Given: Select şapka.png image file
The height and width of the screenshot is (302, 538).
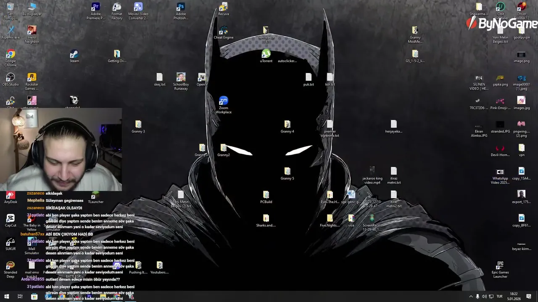Looking at the screenshot, I should (x=500, y=80).
